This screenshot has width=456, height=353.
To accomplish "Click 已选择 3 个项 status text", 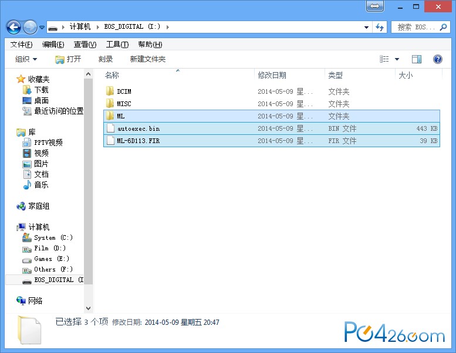I will tap(82, 322).
